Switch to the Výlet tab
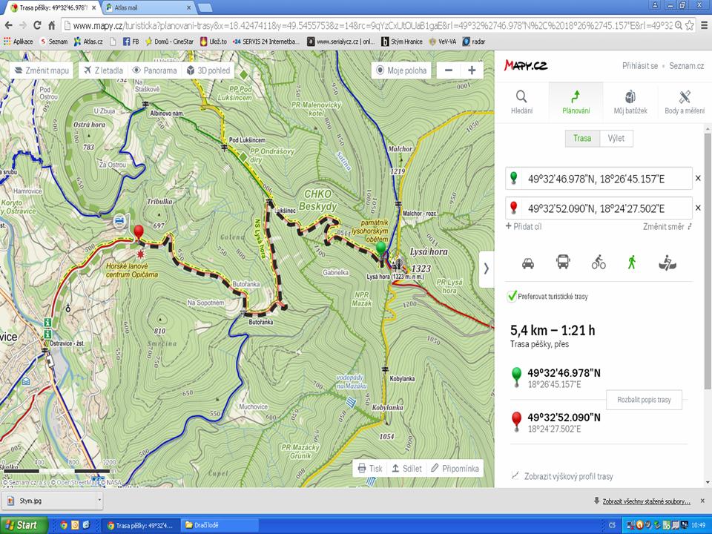 [616, 139]
